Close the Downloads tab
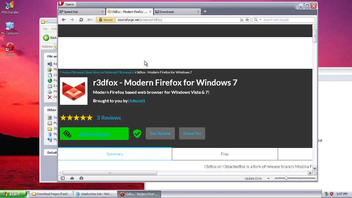Screen dimensions: 352x198 coord(198,12)
